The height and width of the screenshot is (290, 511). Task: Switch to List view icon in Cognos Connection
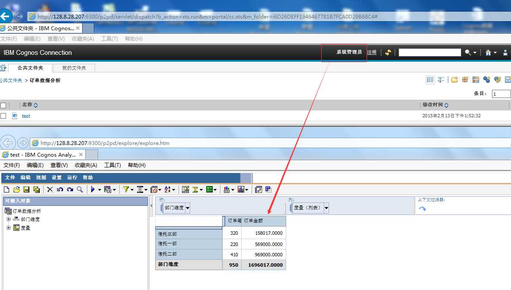[x=430, y=80]
